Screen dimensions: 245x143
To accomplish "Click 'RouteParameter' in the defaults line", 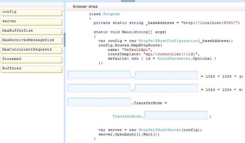I will (x=174, y=59).
